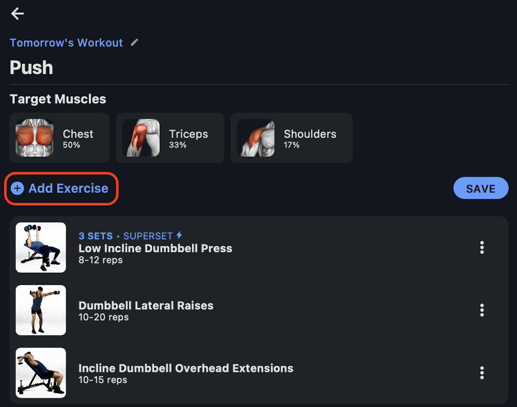This screenshot has width=517, height=407.
Task: Select the Chest muscle illustration
Action: pos(35,138)
